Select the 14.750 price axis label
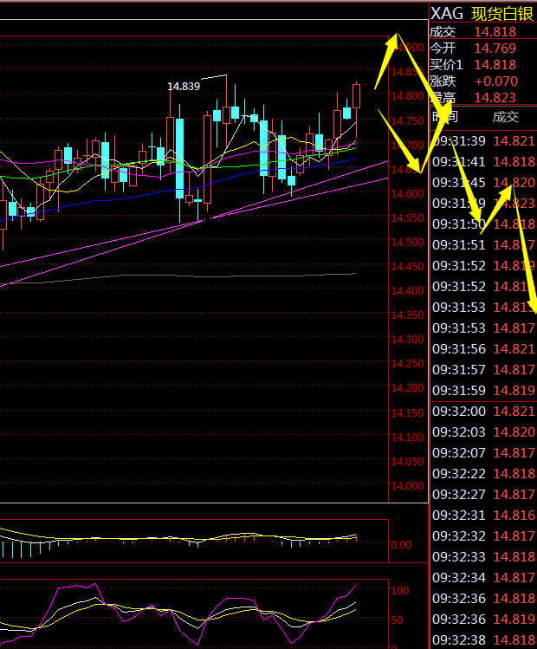The image size is (537, 649). point(407,120)
